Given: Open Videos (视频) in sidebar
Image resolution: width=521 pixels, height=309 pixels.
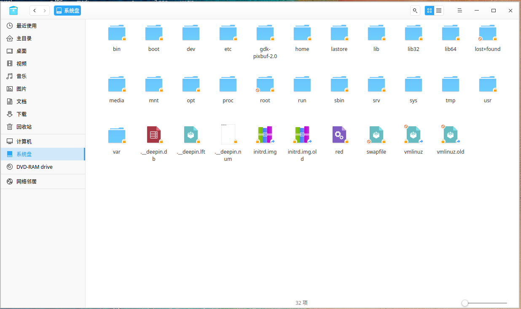Looking at the screenshot, I should (x=43, y=64).
